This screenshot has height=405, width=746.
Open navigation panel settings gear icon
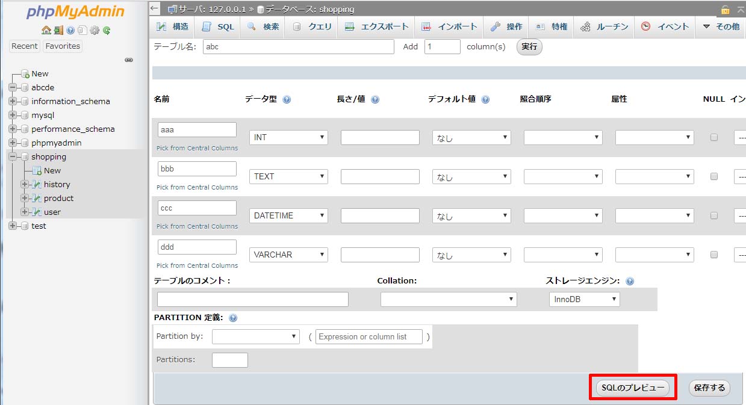coord(95,30)
